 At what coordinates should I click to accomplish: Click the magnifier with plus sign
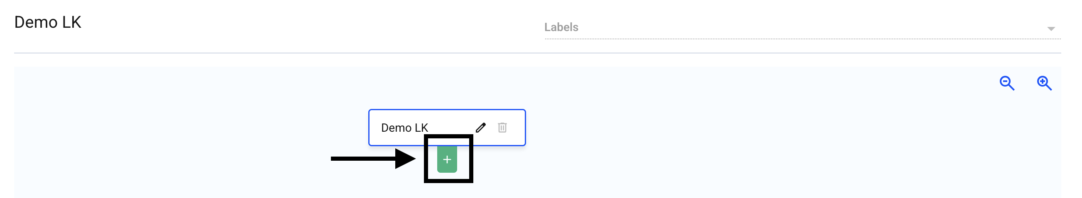click(1044, 83)
